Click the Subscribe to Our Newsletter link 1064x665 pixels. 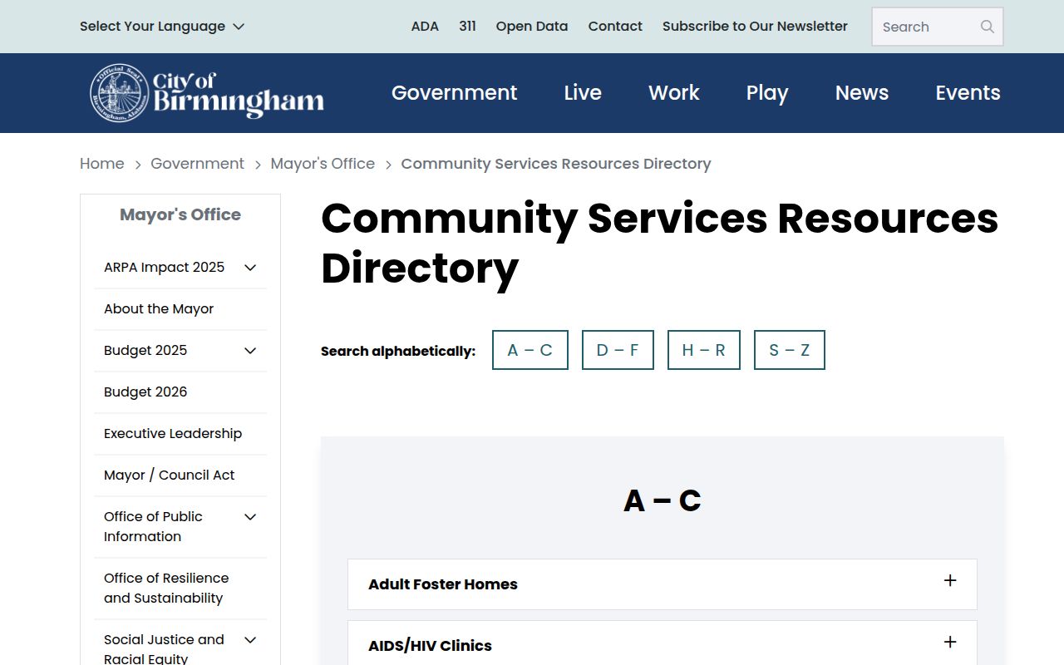[755, 27]
